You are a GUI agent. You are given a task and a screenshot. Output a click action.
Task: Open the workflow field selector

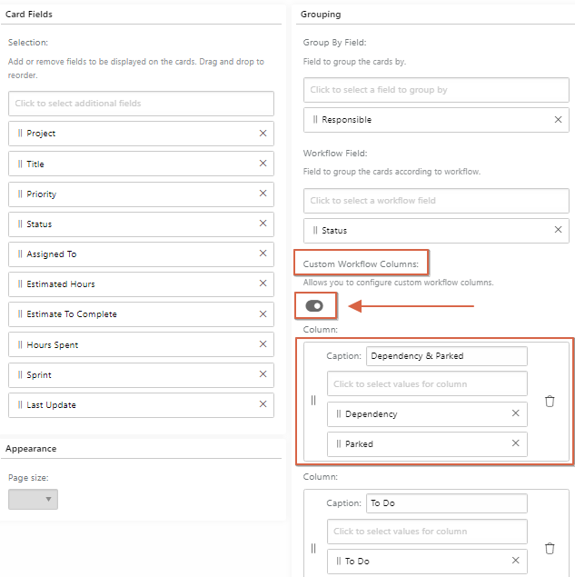coord(436,201)
